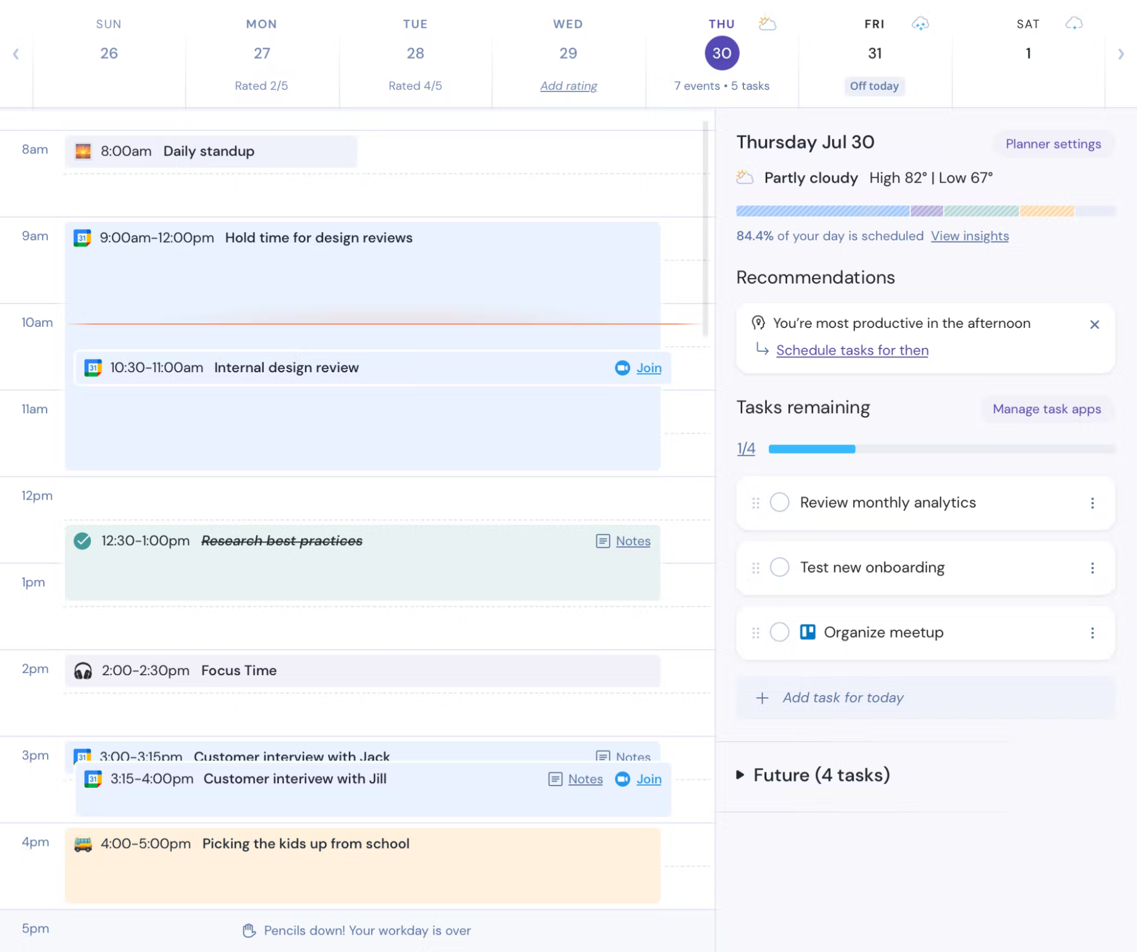Screen dimensions: 1137x952
Task: Open the three-dot menu for Test new onboarding
Action: [x=1092, y=568]
